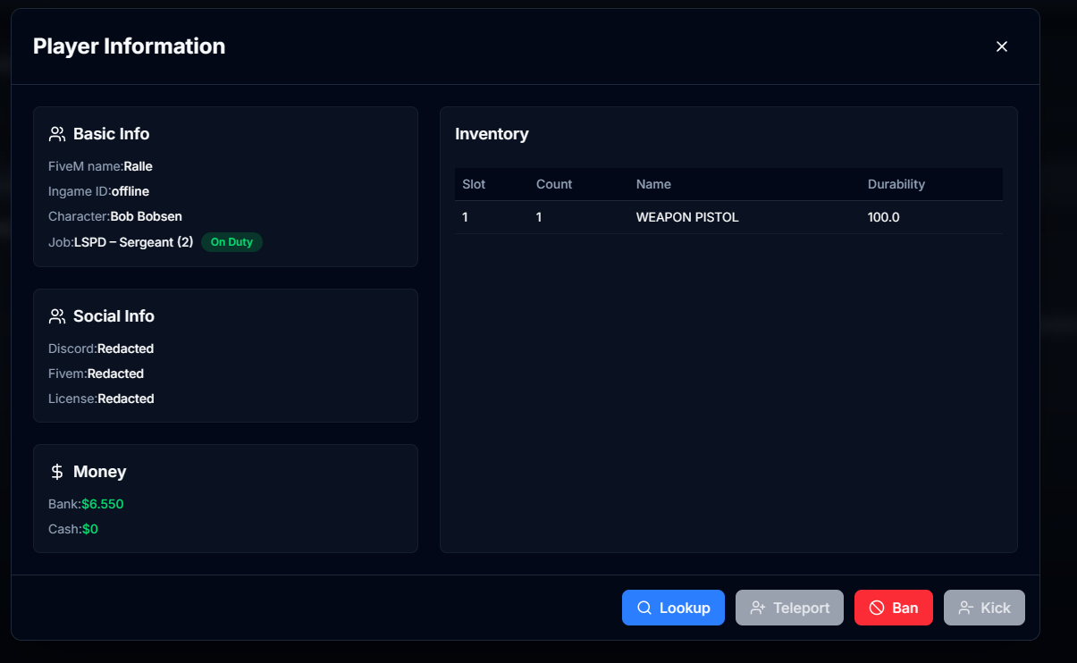Ban the player Ralle

893,608
